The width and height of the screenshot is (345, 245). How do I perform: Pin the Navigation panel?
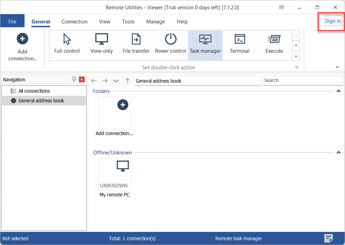click(74, 80)
